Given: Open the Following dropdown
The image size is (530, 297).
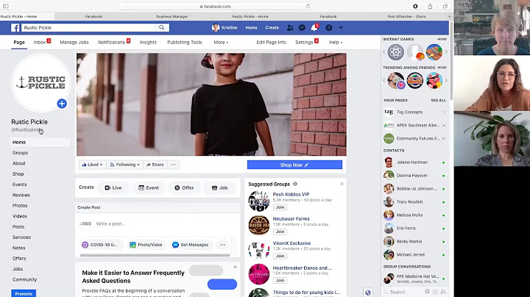Looking at the screenshot, I should tap(124, 165).
